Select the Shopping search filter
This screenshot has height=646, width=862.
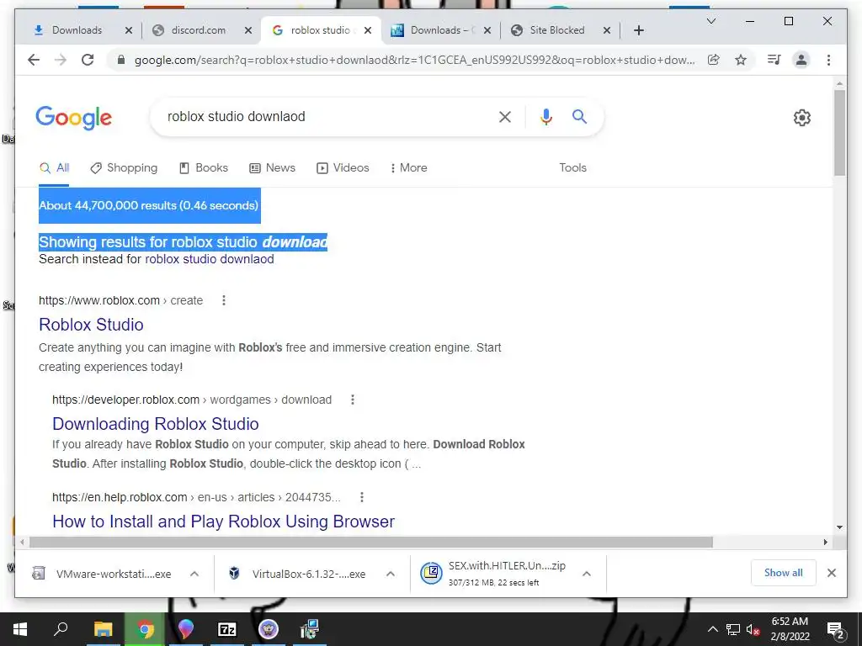coord(125,168)
